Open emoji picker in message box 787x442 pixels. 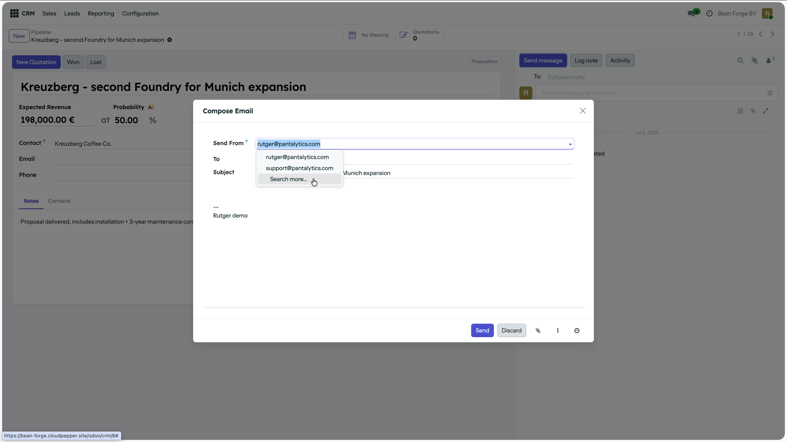(770, 93)
